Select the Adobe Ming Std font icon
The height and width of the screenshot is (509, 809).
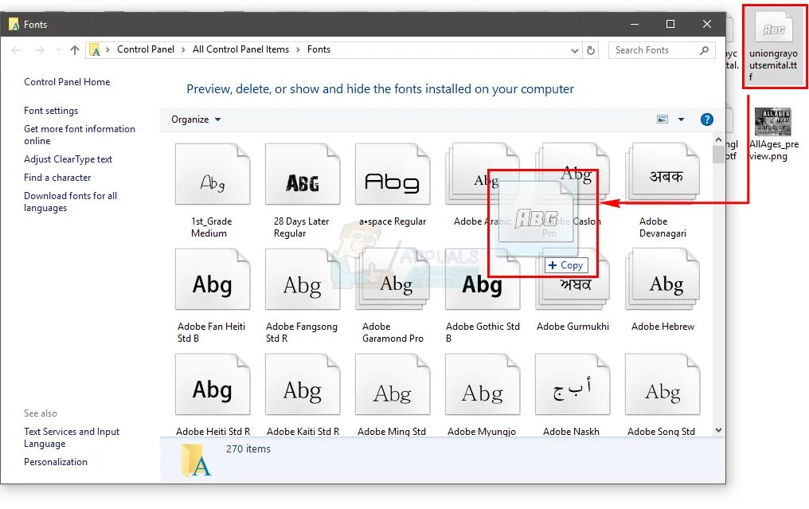click(x=393, y=385)
